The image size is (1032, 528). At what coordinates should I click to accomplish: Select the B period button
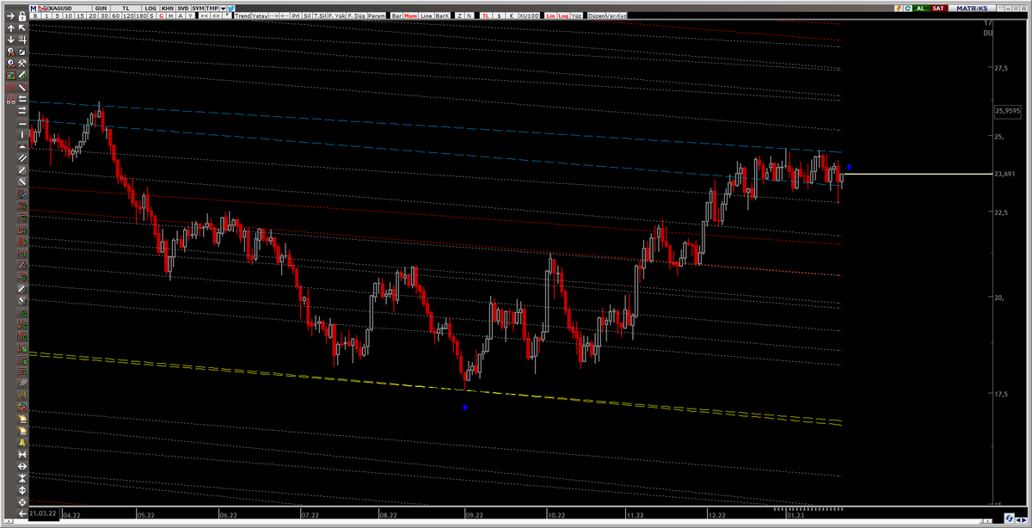[35, 15]
